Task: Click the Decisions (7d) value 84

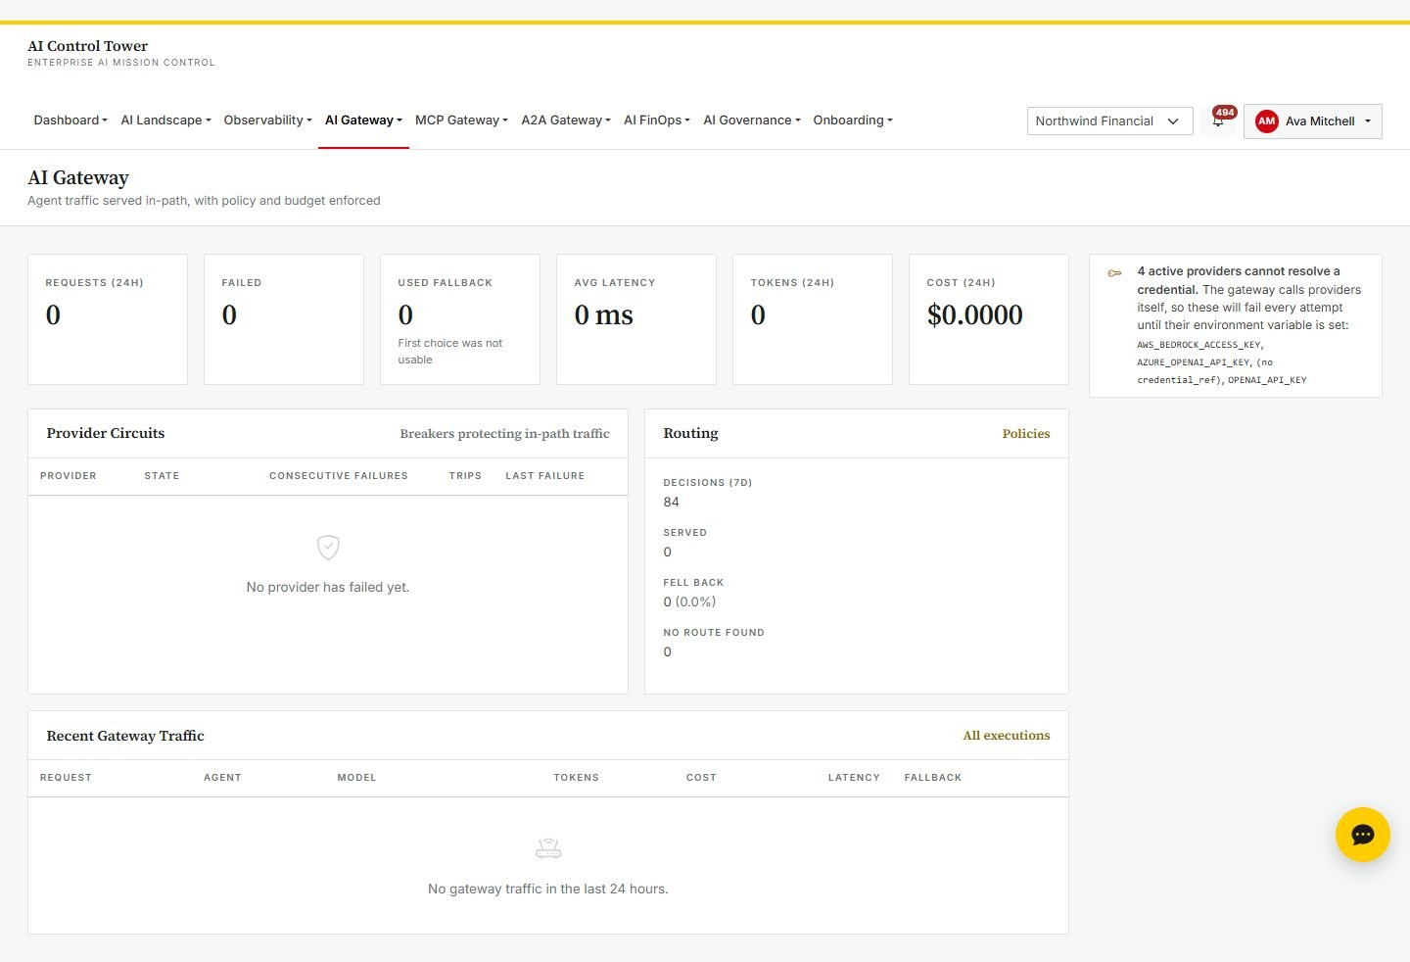Action: pos(672,503)
